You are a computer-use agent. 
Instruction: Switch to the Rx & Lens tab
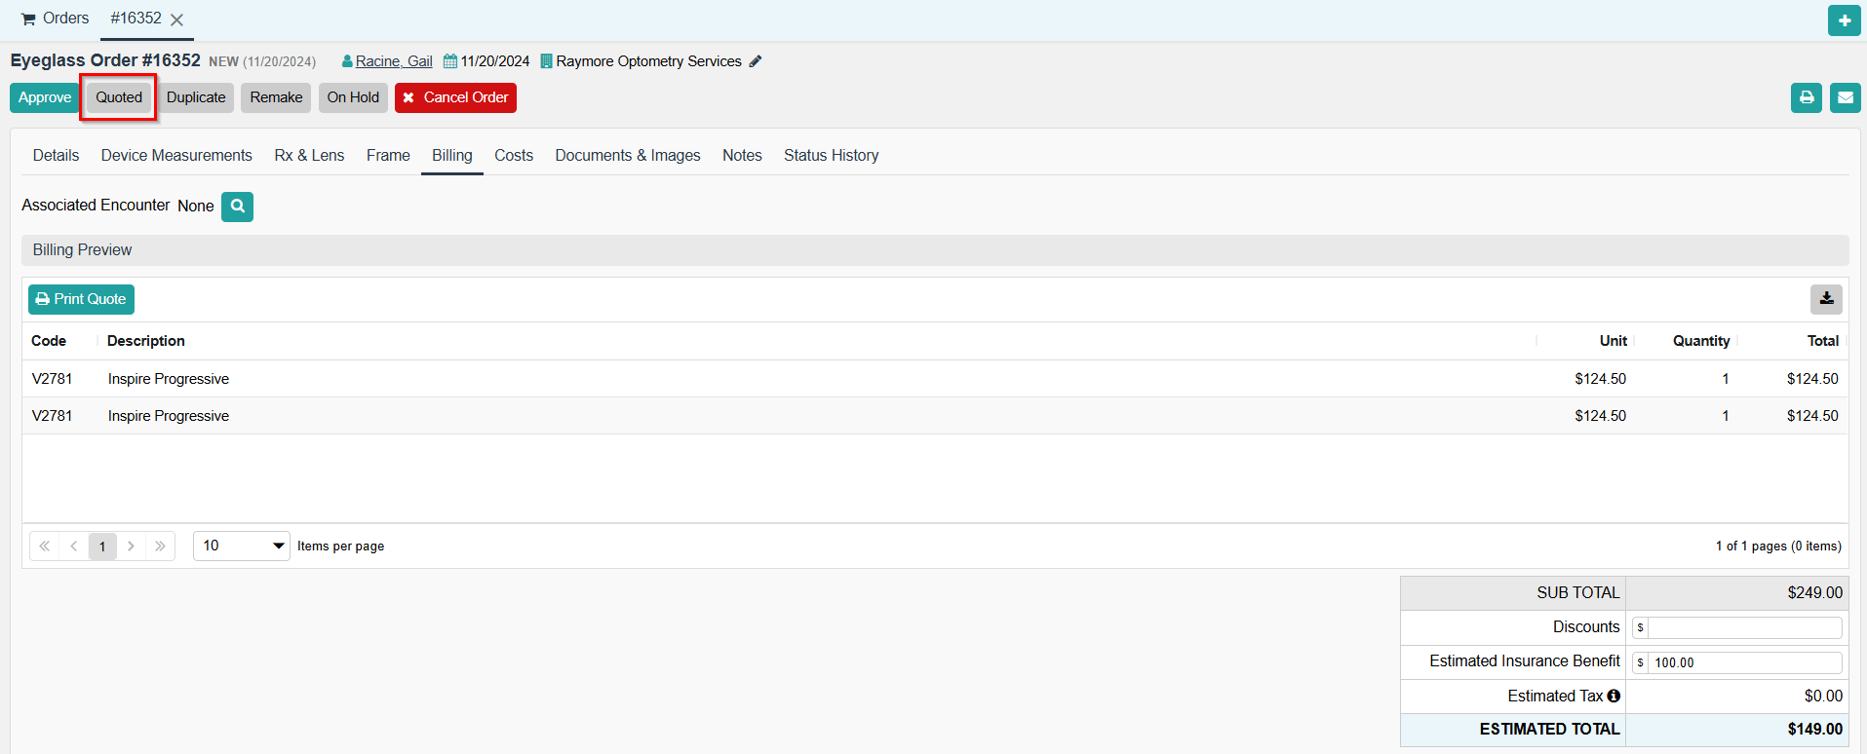[309, 156]
